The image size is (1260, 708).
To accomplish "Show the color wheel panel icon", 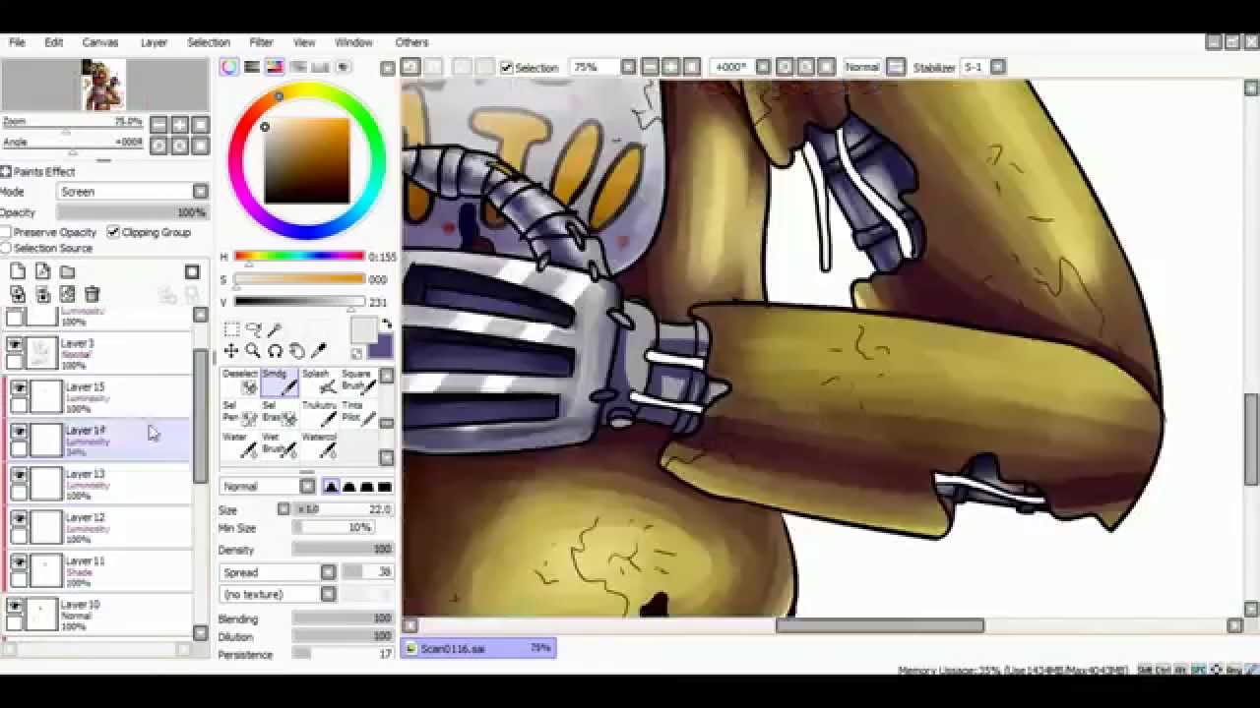I will pyautogui.click(x=229, y=67).
